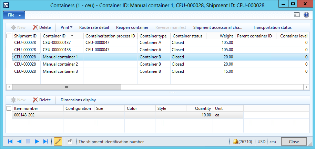This screenshot has height=149, width=315.
Task: Open the notification bell alerts
Action: click(236, 141)
